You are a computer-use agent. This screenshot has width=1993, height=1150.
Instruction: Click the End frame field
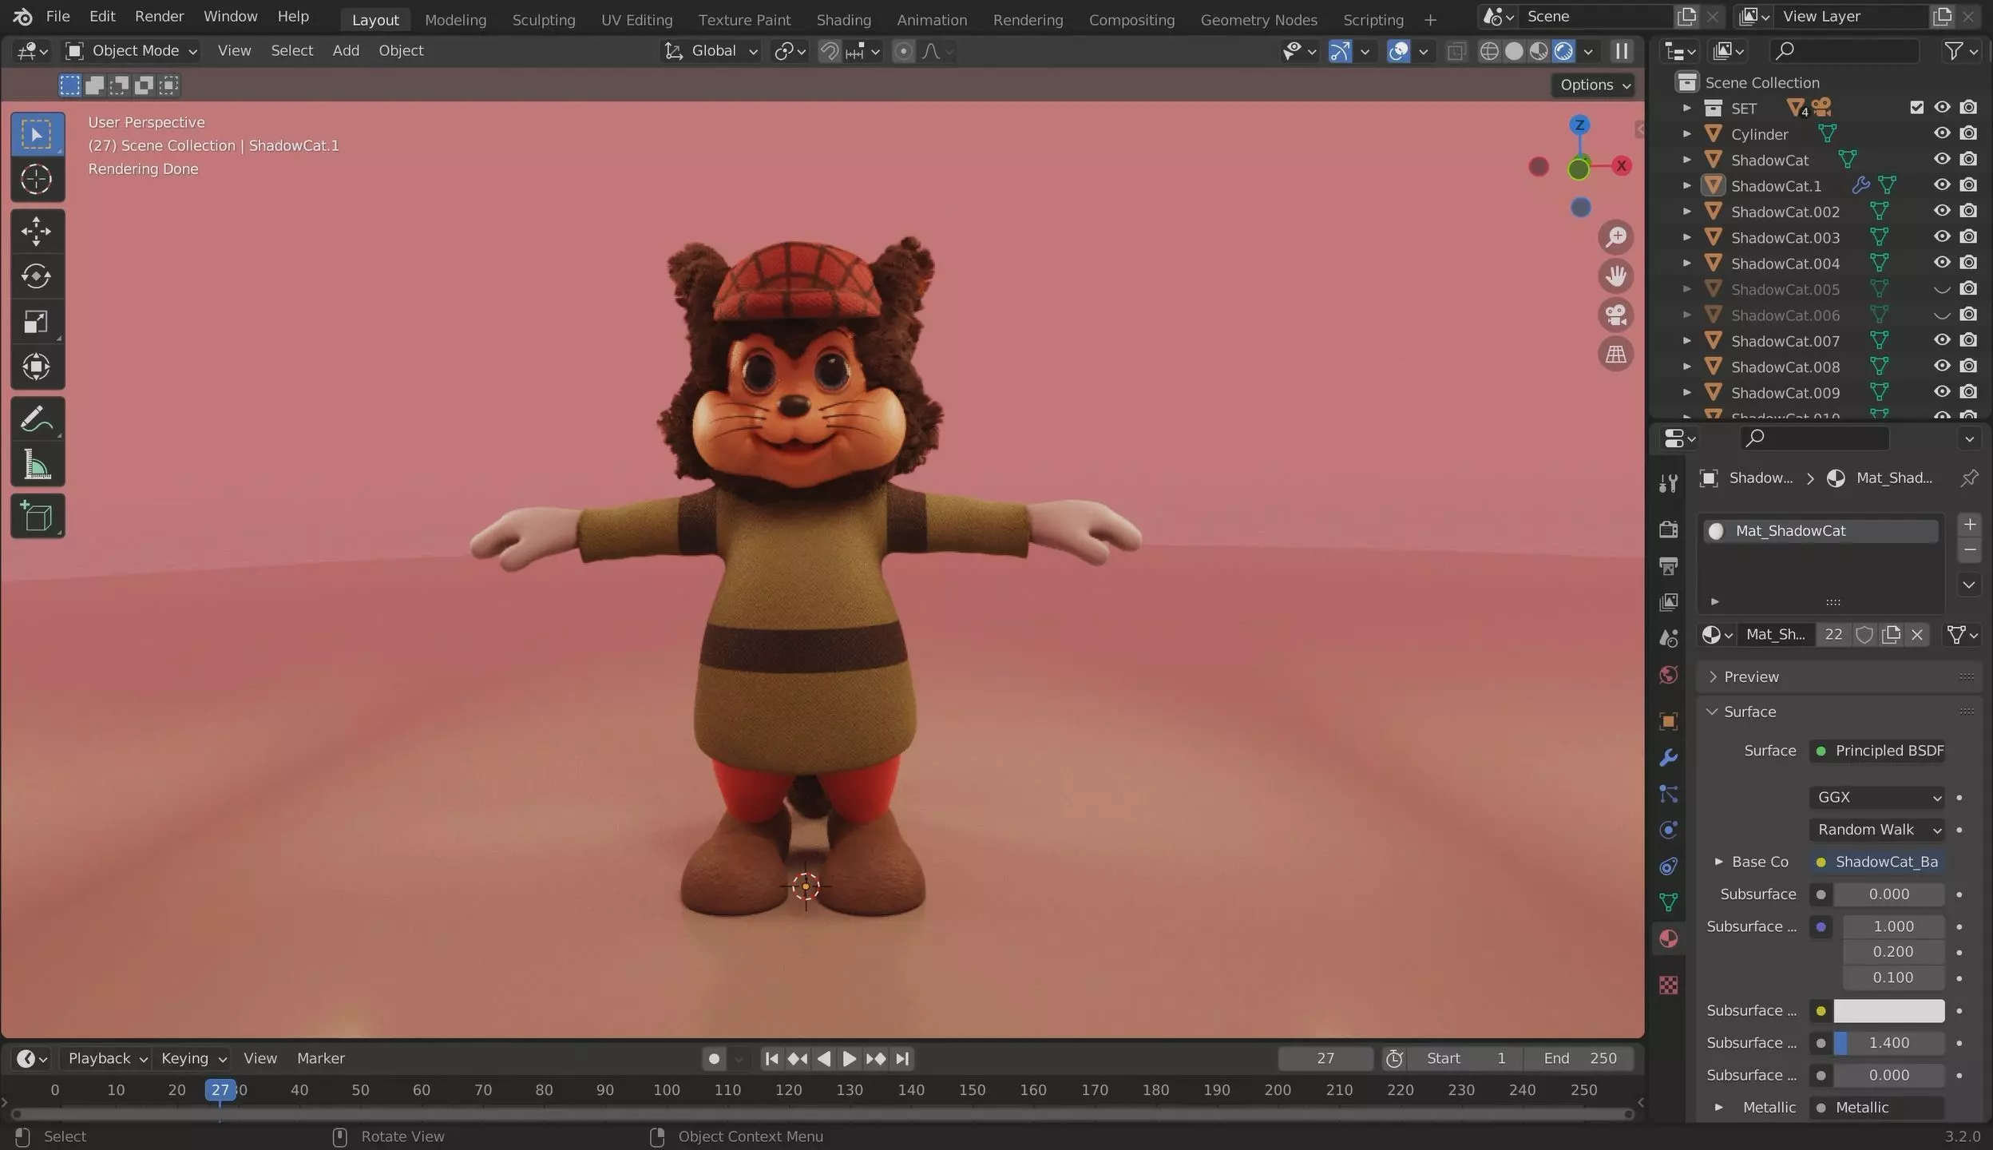tap(1579, 1058)
